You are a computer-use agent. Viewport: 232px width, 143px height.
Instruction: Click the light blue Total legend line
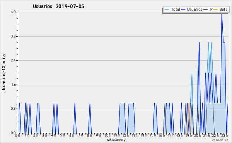(167, 10)
